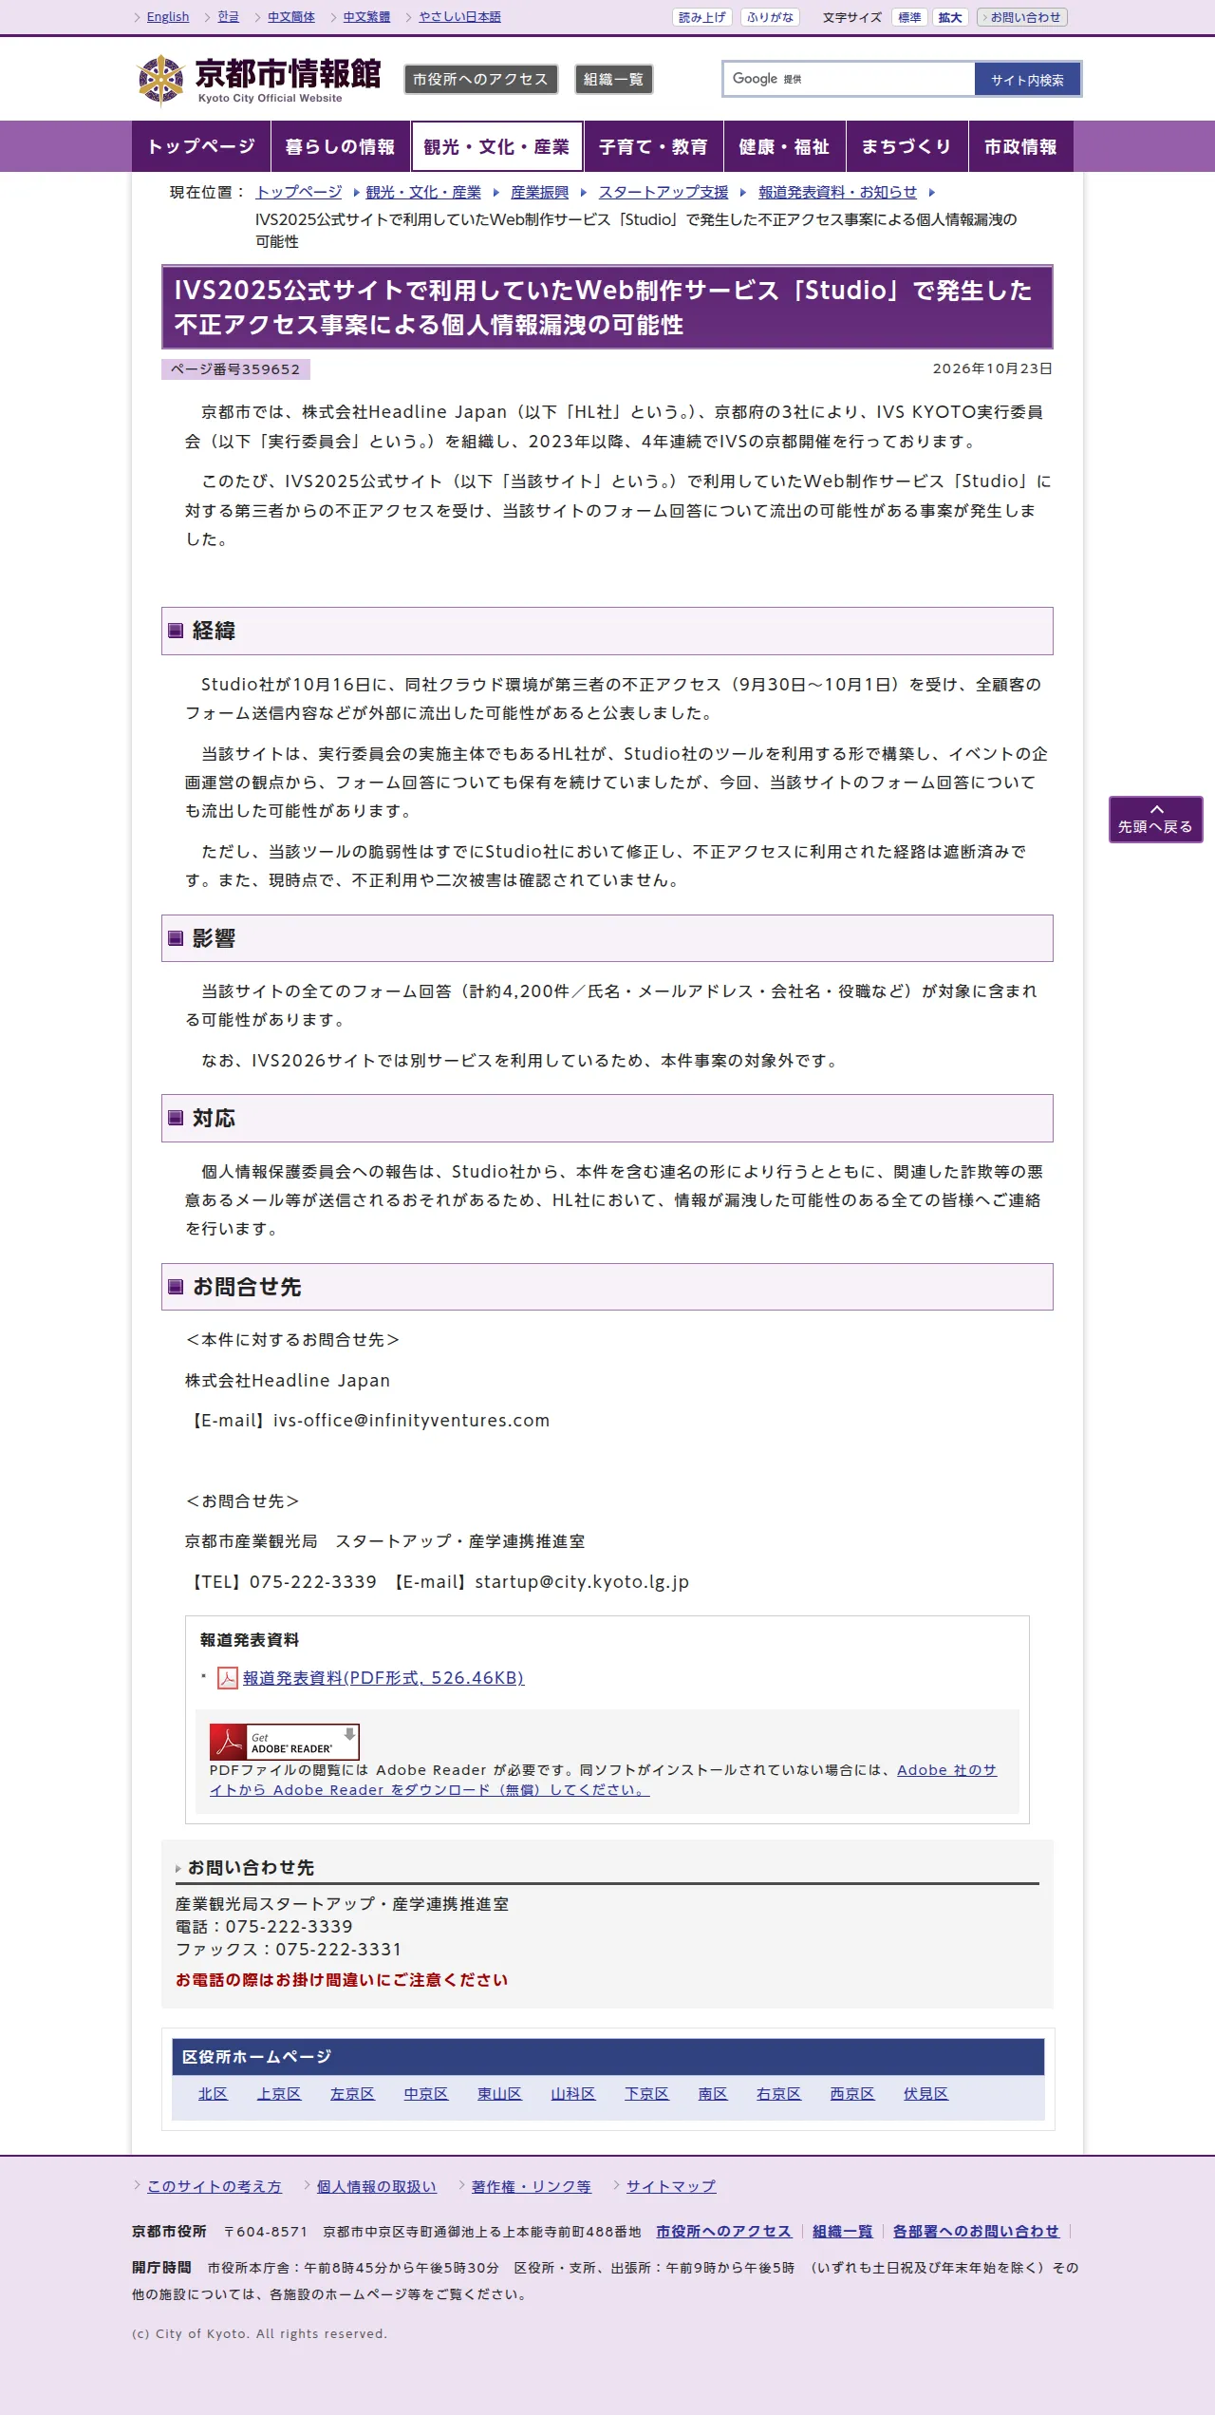This screenshot has height=2415, width=1215.
Task: Open Adobe Reader download link
Action: 604,1780
